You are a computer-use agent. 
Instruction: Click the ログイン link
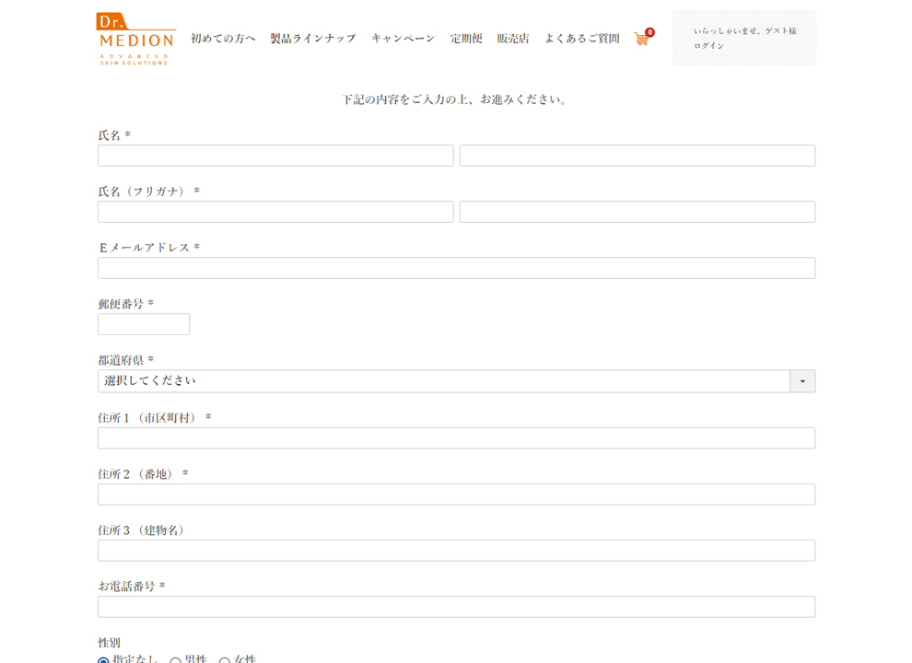pos(709,46)
